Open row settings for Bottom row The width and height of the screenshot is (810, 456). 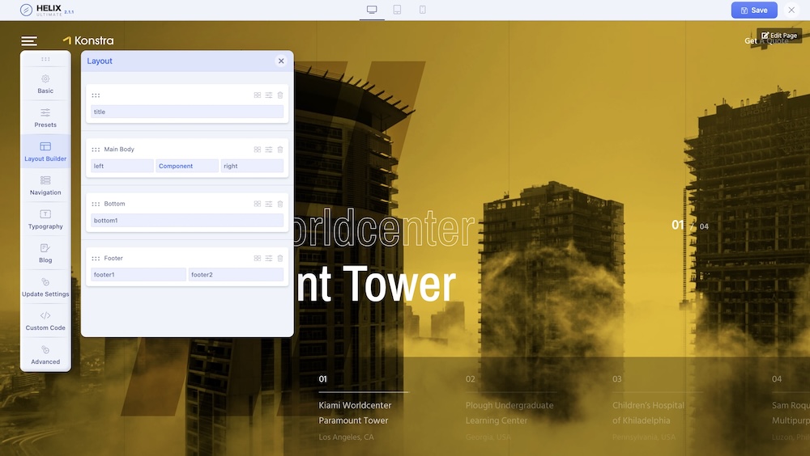pyautogui.click(x=269, y=204)
